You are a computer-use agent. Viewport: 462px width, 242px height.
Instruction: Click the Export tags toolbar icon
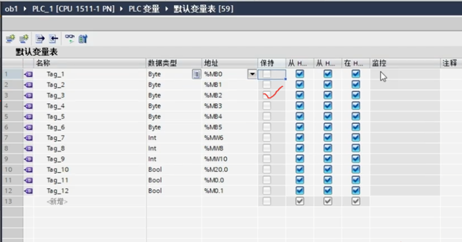tap(40, 39)
